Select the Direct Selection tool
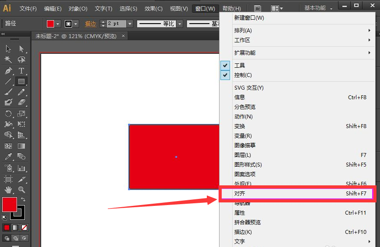 click(x=21, y=49)
